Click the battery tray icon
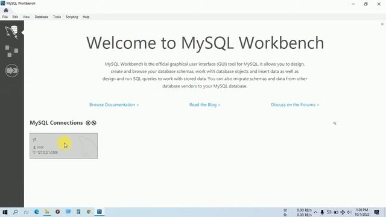The width and height of the screenshot is (386, 217). (x=336, y=212)
